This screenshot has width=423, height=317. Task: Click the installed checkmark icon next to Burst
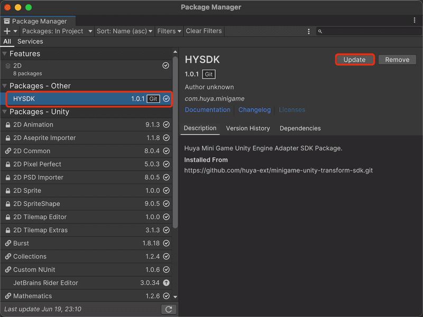(165, 243)
